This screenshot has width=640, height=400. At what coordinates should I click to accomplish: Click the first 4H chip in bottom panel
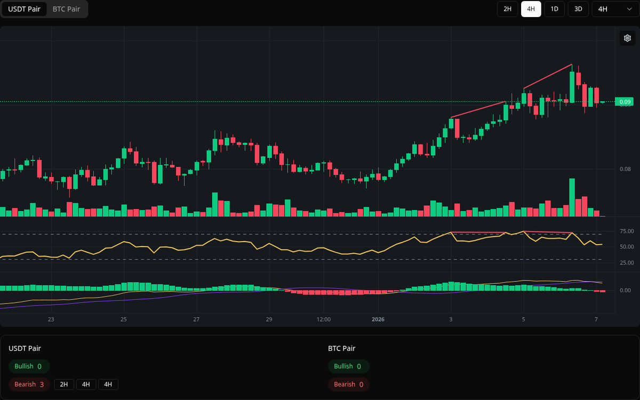point(86,384)
